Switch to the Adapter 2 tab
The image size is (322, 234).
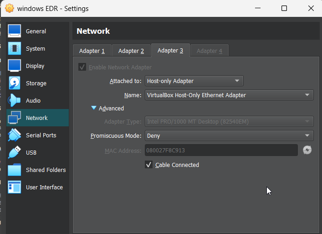click(x=131, y=51)
